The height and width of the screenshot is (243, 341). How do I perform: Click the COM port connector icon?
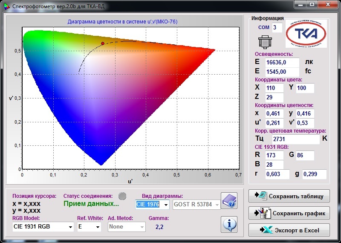point(265,43)
